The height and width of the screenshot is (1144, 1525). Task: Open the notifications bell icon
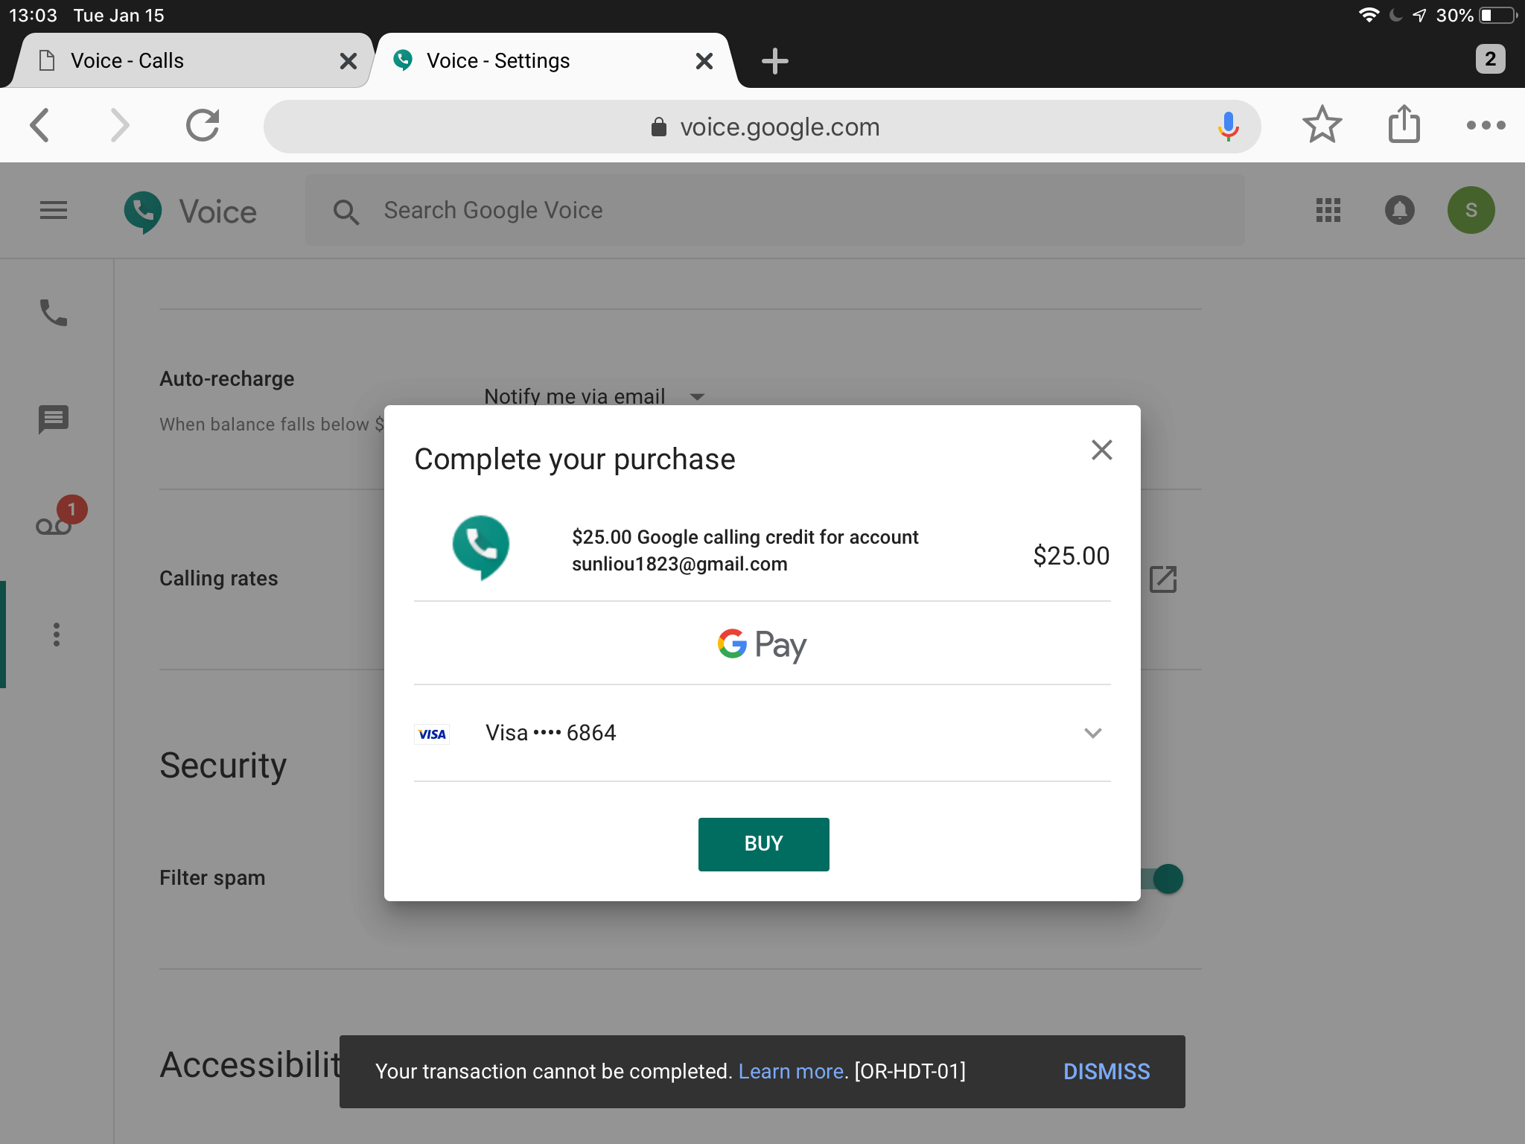[1399, 211]
